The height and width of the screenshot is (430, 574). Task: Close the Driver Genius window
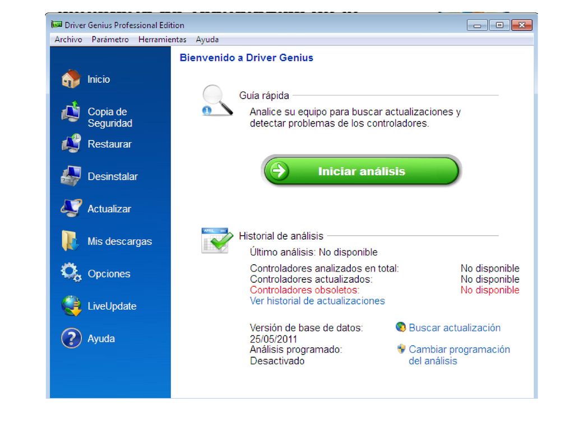[522, 25]
